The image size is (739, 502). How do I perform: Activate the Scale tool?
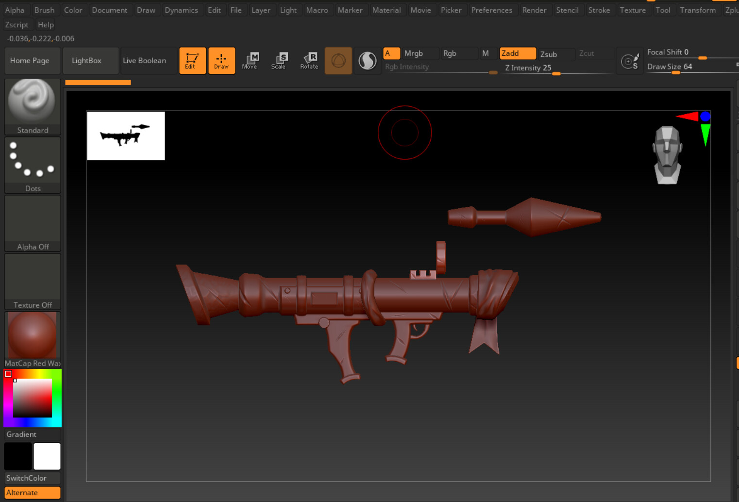tap(279, 60)
